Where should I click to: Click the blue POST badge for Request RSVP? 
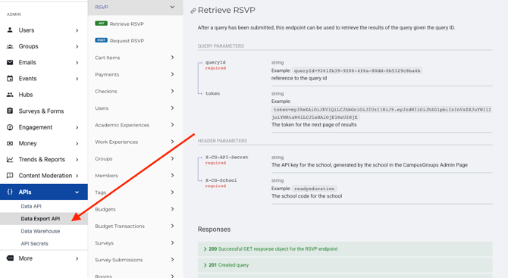click(x=101, y=40)
